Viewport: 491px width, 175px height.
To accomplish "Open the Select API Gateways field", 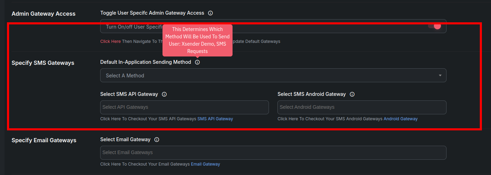I will [x=184, y=107].
